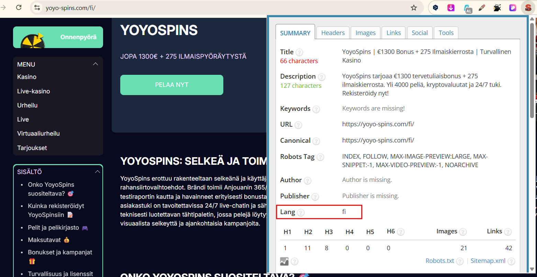Open the blue hexagon browser extension

click(435, 8)
